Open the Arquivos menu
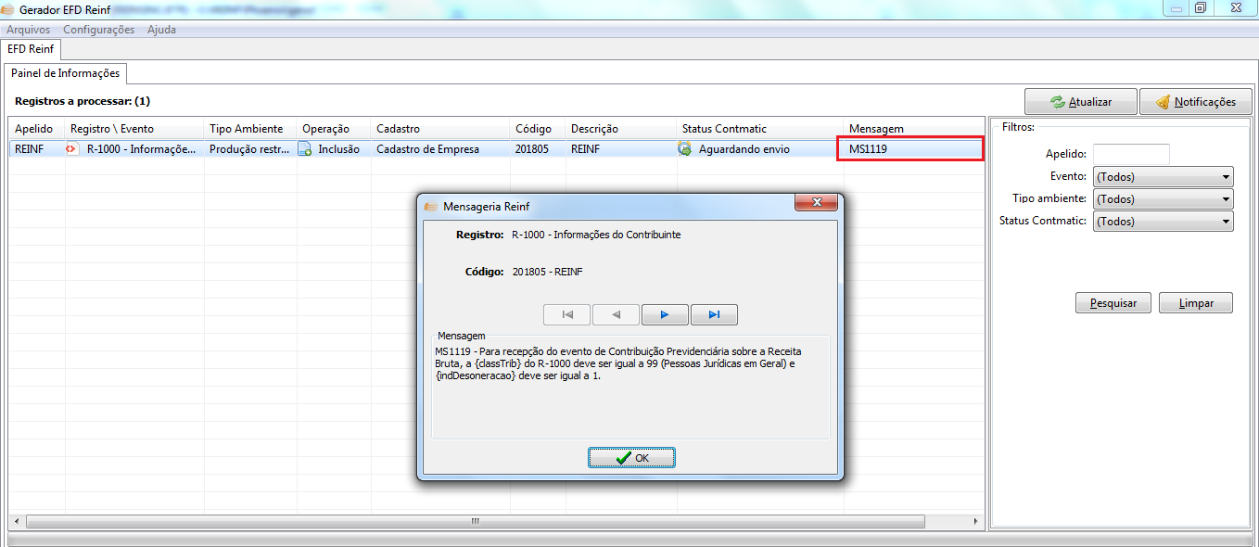The image size is (1259, 547). pos(29,30)
